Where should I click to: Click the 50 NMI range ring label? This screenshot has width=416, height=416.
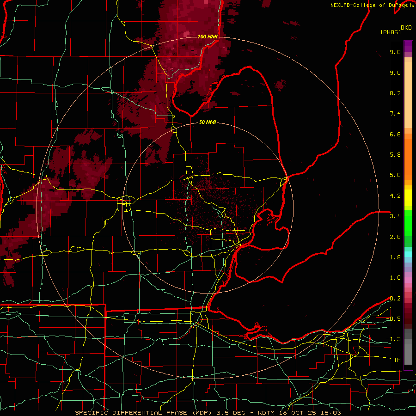[208, 122]
